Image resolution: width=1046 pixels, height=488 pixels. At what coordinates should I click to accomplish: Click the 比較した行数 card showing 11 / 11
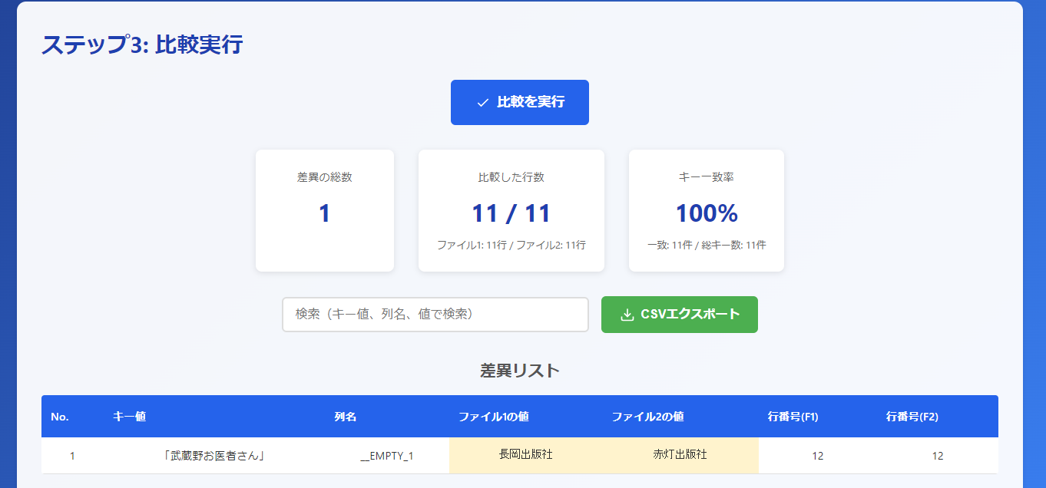pos(511,210)
